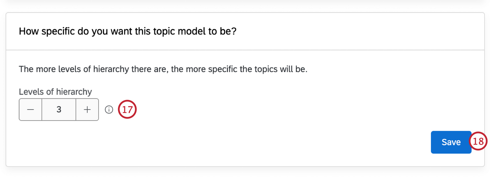Increase hierarchy levels with the plus button

click(87, 110)
